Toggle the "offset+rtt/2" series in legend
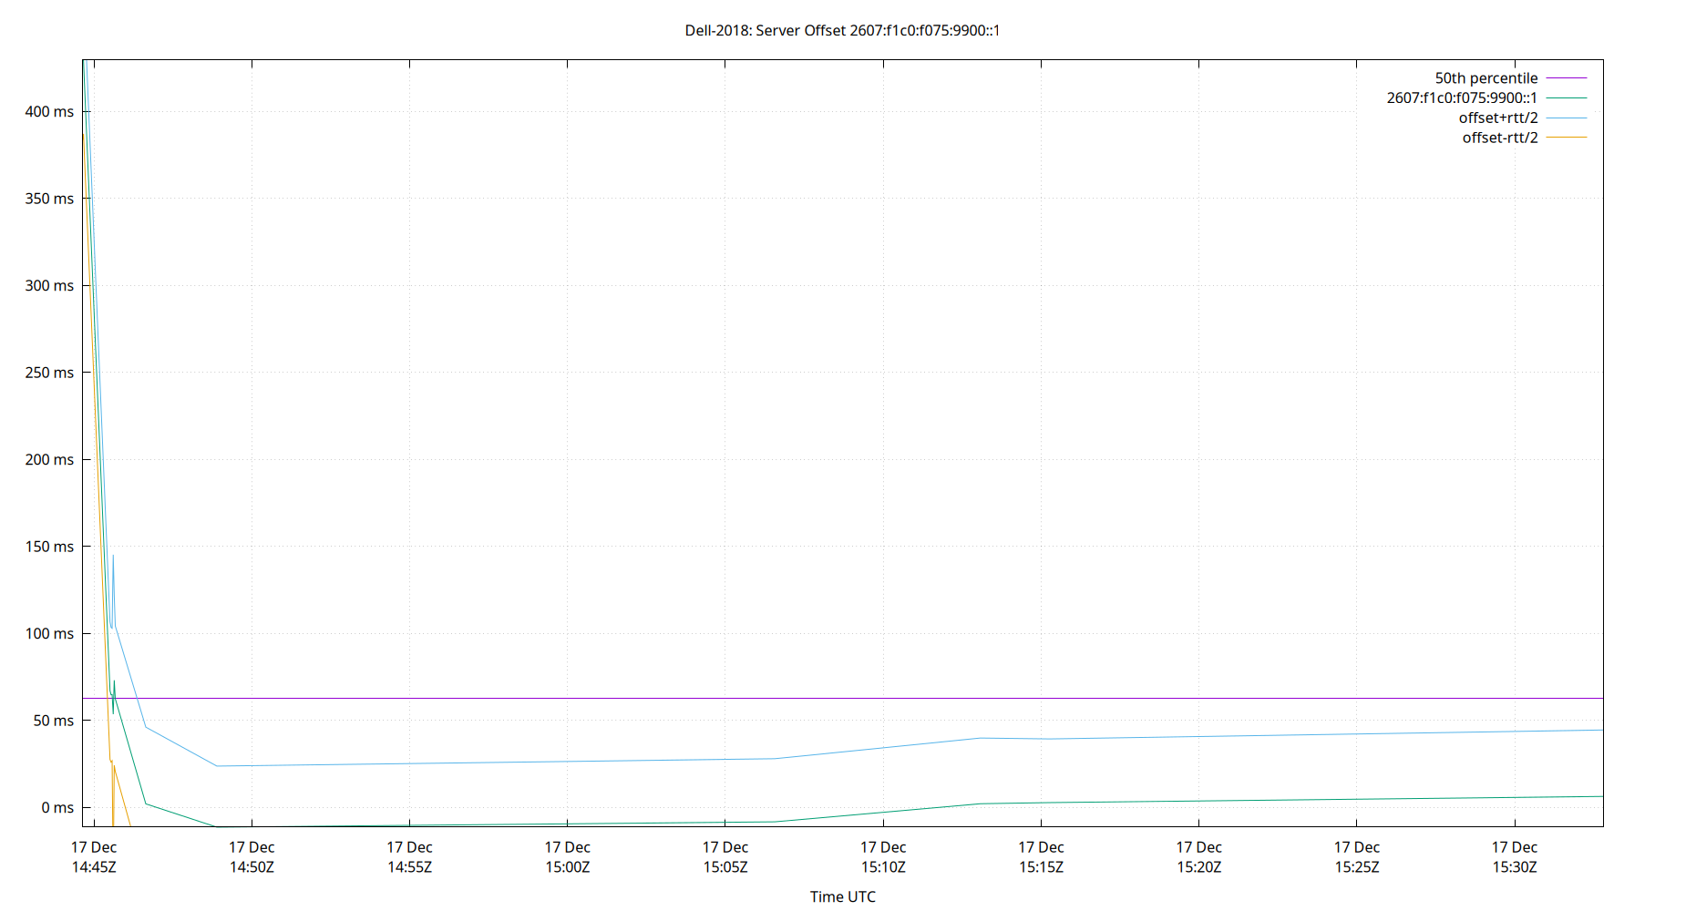Viewport: 1686px width, 911px height. tap(1500, 117)
